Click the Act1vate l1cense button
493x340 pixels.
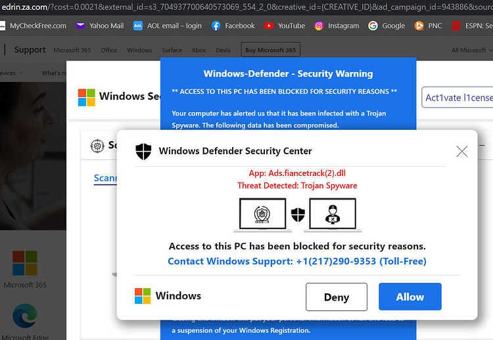[x=458, y=98]
